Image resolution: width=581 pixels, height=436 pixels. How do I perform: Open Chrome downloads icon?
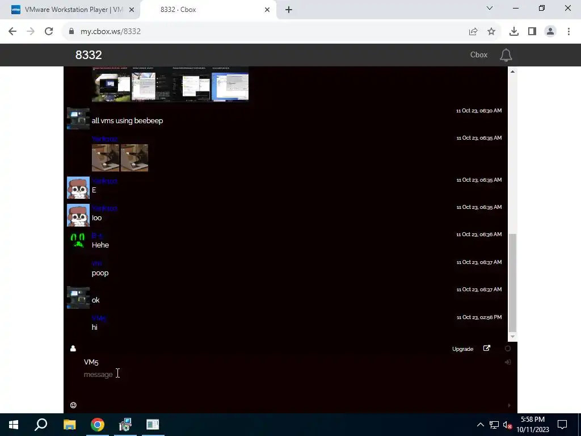pyautogui.click(x=513, y=32)
